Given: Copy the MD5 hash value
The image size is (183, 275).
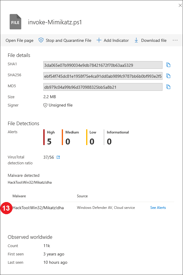Looking at the screenshot, I should coord(168,87).
